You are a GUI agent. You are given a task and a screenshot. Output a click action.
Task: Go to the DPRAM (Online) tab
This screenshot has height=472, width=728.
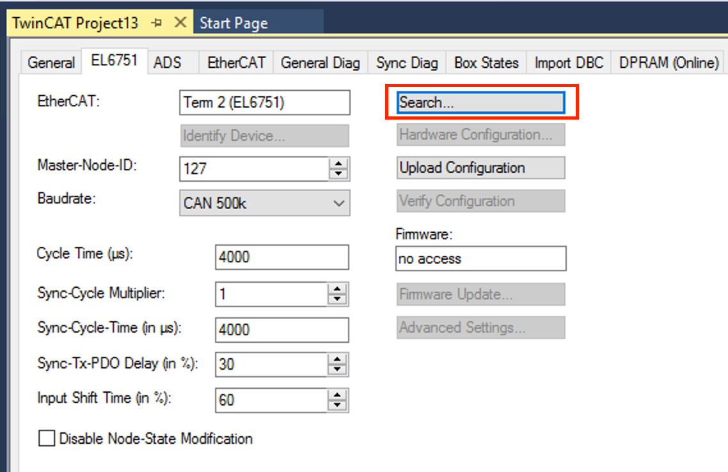[669, 63]
